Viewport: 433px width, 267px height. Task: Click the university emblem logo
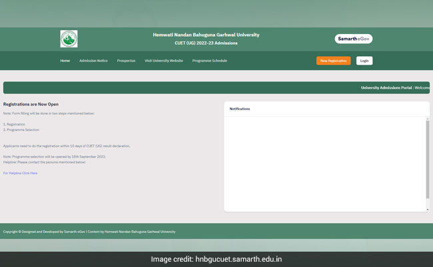coord(69,39)
